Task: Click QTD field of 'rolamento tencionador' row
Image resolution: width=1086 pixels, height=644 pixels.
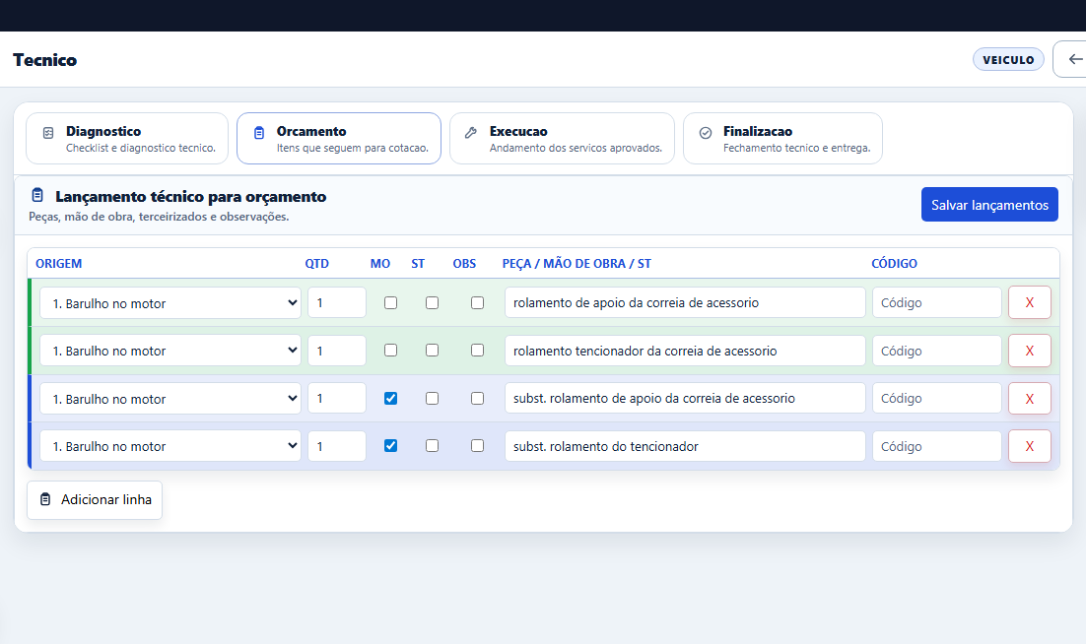Action: point(337,351)
